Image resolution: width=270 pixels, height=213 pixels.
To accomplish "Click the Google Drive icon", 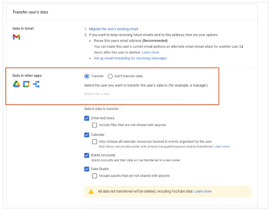I will point(16,84).
